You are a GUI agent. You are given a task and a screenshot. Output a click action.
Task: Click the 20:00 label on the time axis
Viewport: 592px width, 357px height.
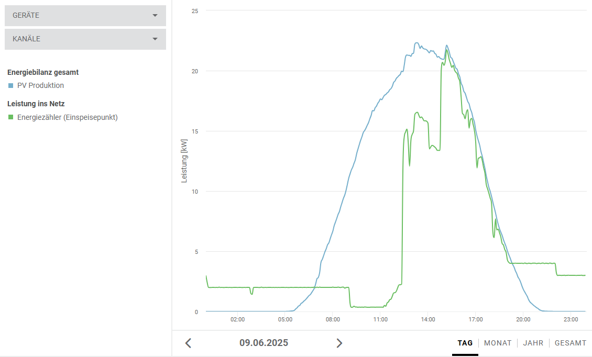[x=523, y=319]
